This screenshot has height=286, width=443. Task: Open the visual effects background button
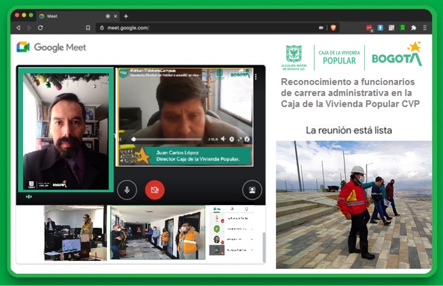tap(252, 190)
